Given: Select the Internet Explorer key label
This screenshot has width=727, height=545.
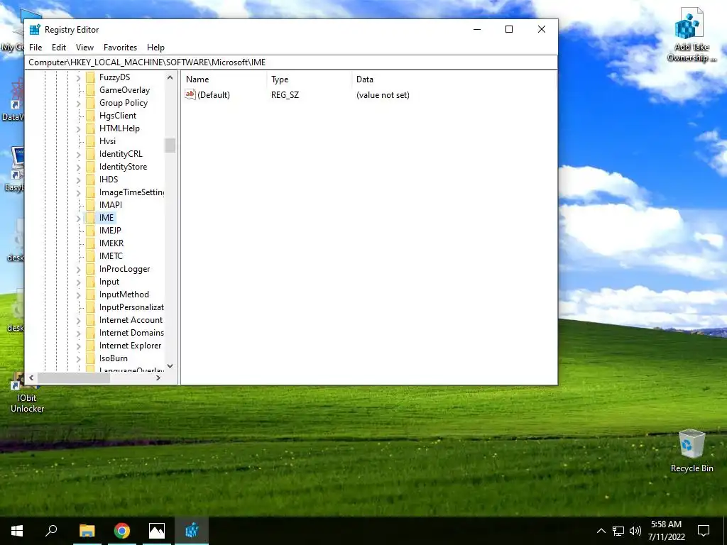Looking at the screenshot, I should point(130,346).
